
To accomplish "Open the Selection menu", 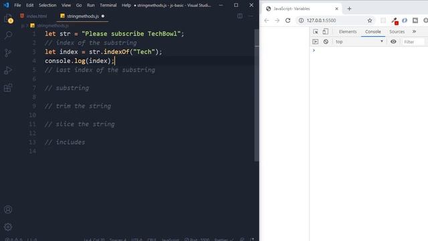I will tap(47, 5).
